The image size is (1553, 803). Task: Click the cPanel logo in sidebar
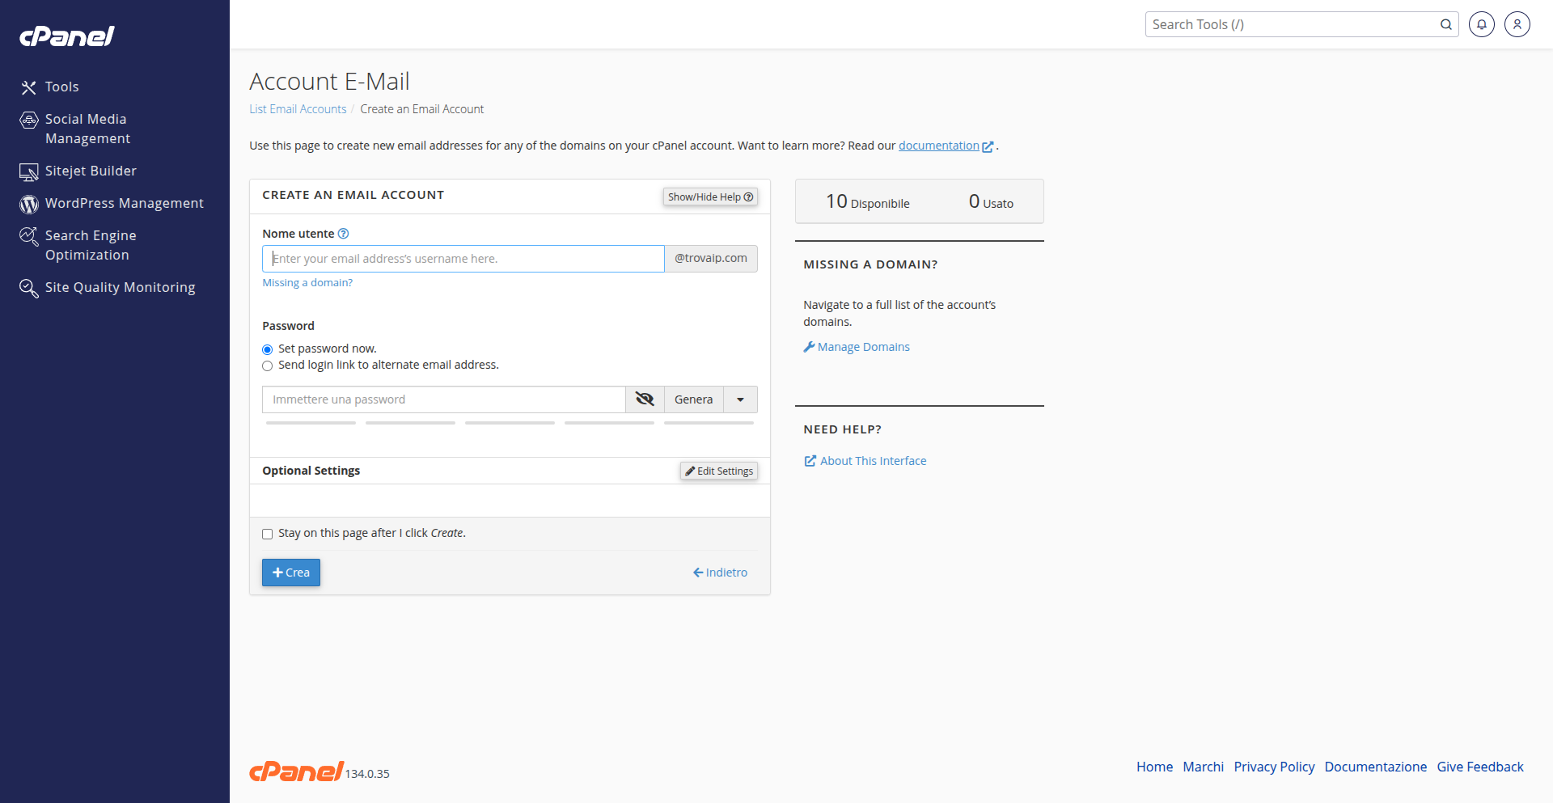point(67,36)
